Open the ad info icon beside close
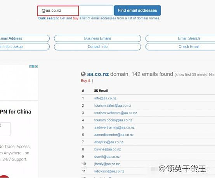This screenshot has height=178, width=215. pyautogui.click(x=32, y=66)
